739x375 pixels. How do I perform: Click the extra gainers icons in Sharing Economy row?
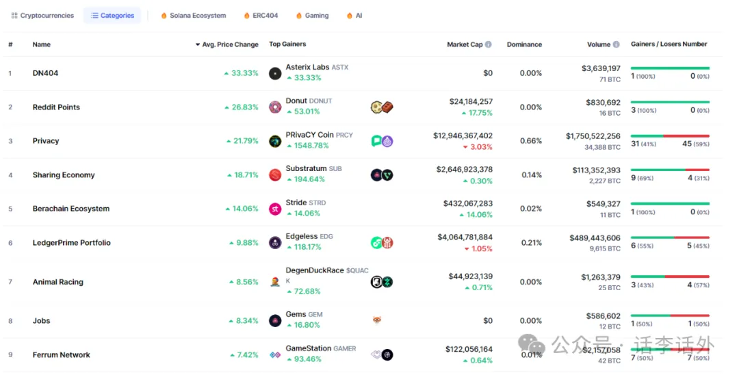[x=383, y=174]
